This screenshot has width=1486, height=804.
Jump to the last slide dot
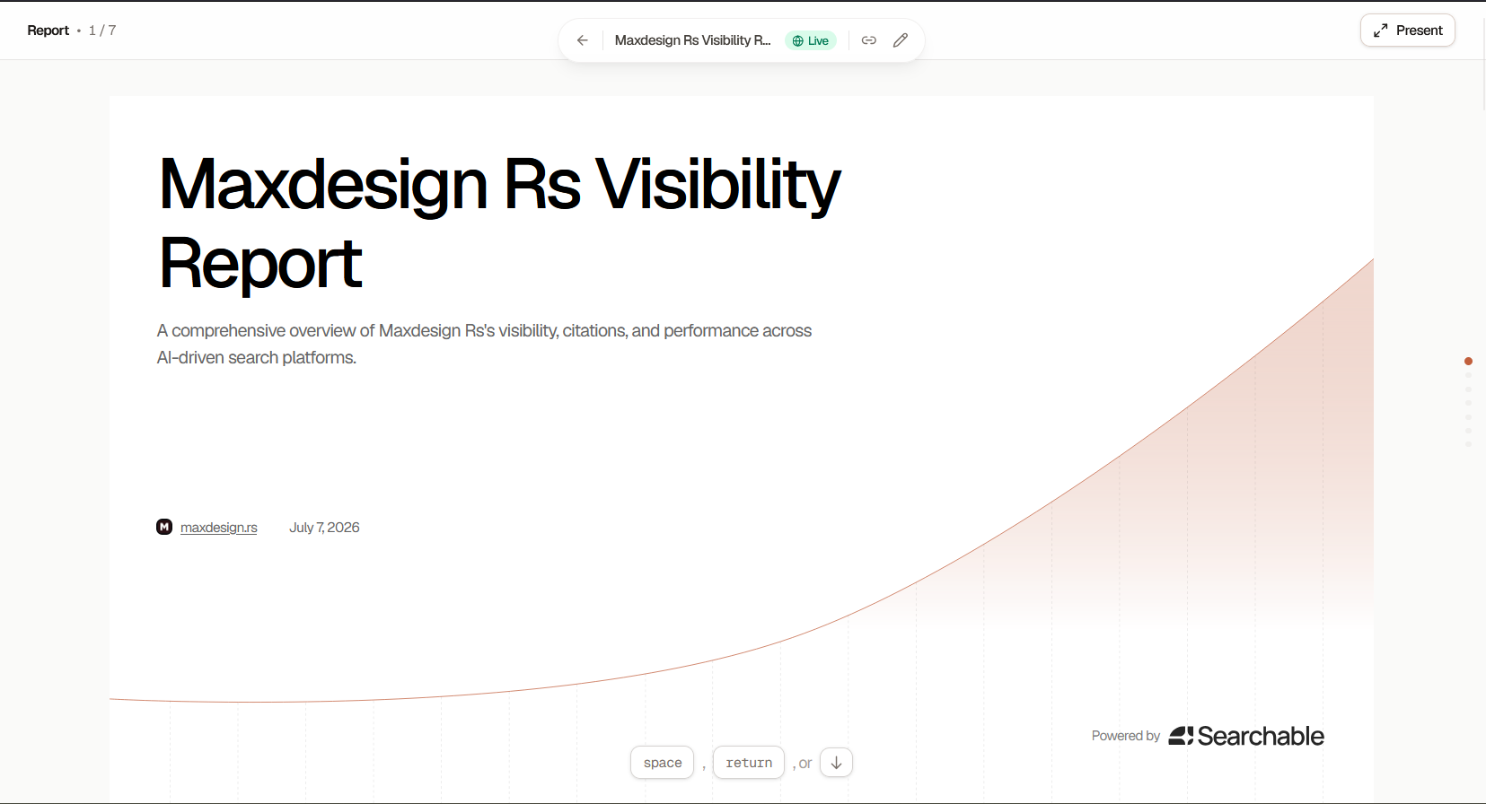(1468, 444)
